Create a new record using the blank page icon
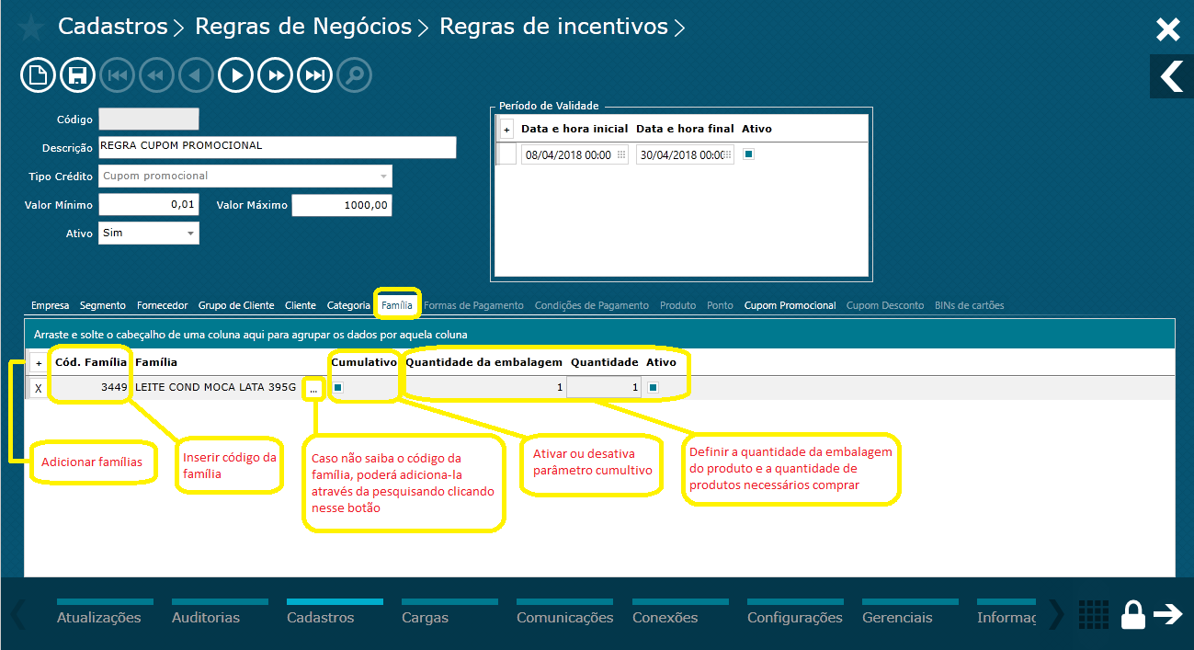Image resolution: width=1194 pixels, height=650 pixels. [38, 74]
